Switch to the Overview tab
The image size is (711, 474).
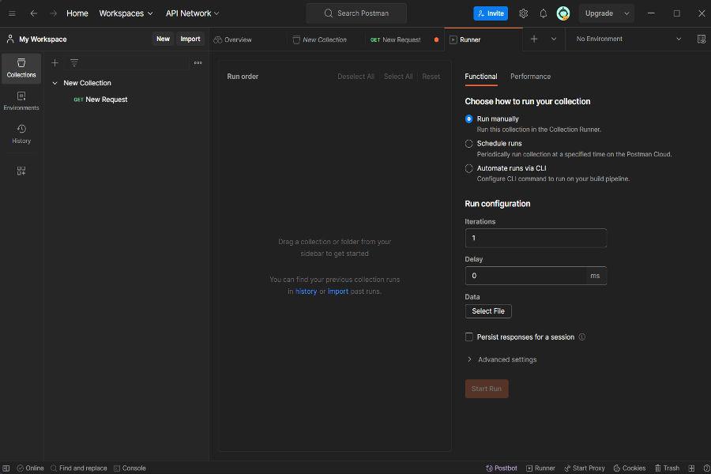pos(232,40)
